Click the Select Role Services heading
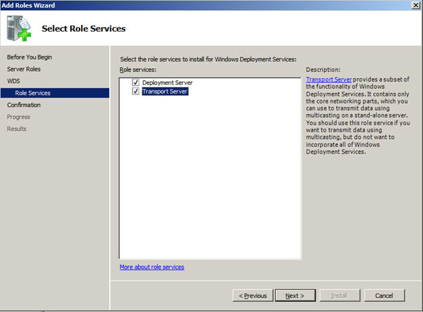423x312 pixels. pos(84,28)
